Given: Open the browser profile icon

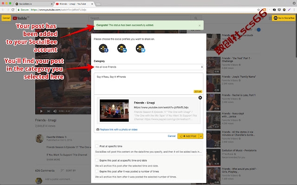Looking at the screenshot, I should point(294,3).
